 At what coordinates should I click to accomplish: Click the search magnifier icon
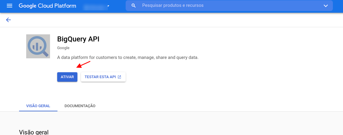(x=134, y=6)
